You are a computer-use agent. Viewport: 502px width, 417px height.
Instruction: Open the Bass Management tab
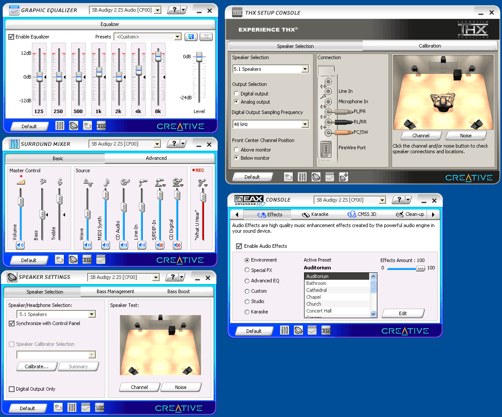tap(116, 291)
